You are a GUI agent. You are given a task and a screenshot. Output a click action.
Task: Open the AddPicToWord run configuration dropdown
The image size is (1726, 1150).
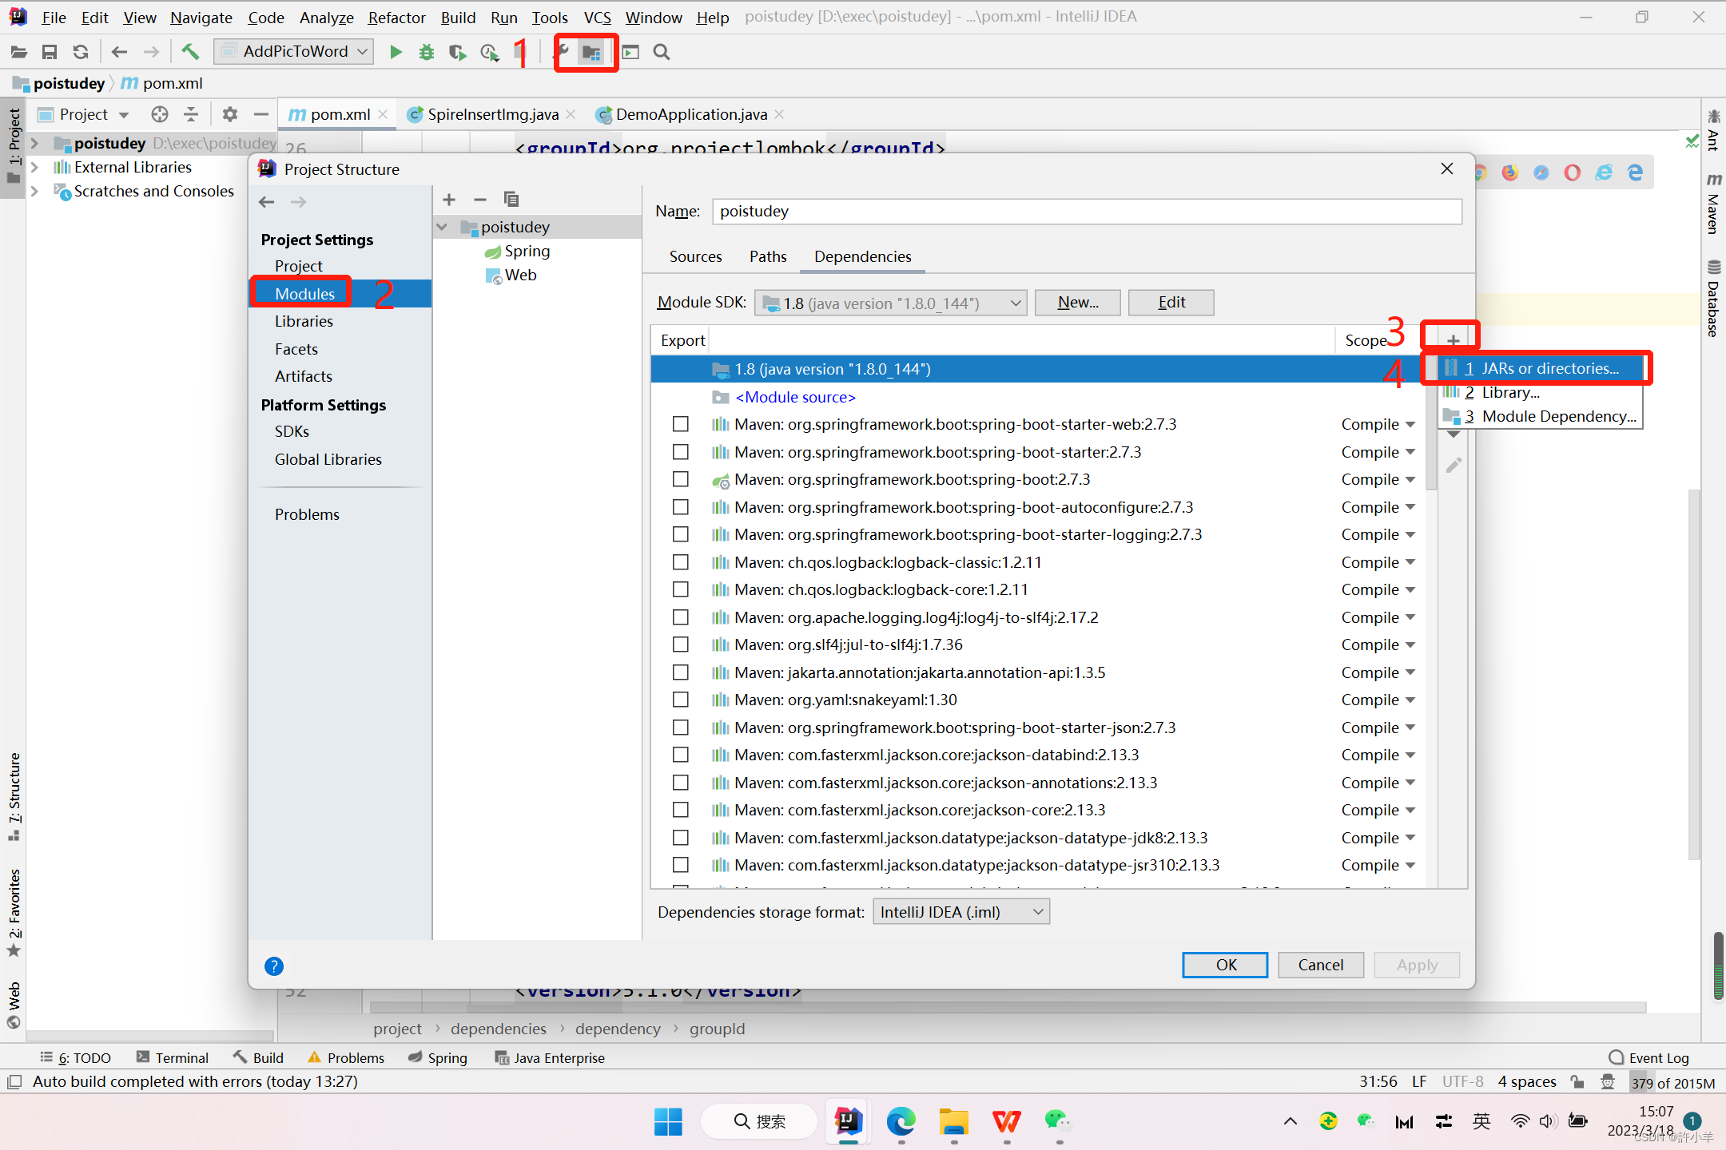click(x=295, y=52)
